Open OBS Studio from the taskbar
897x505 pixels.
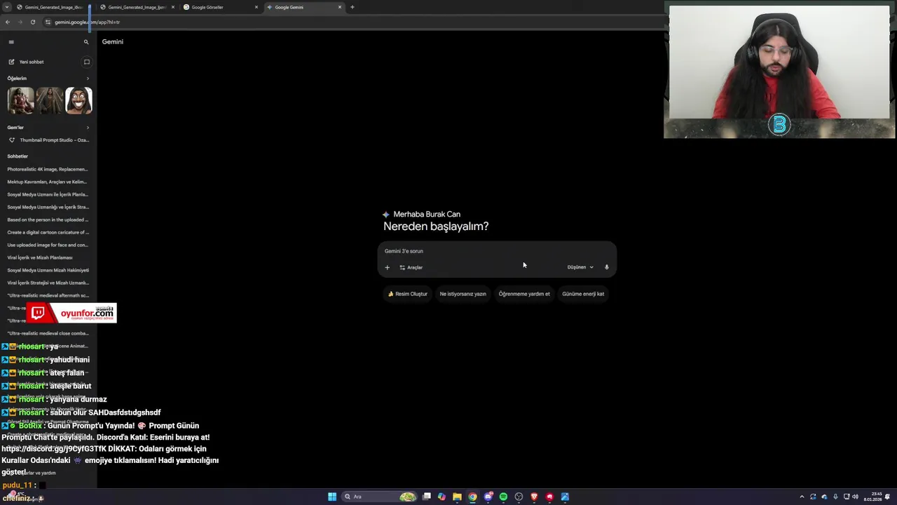519,497
